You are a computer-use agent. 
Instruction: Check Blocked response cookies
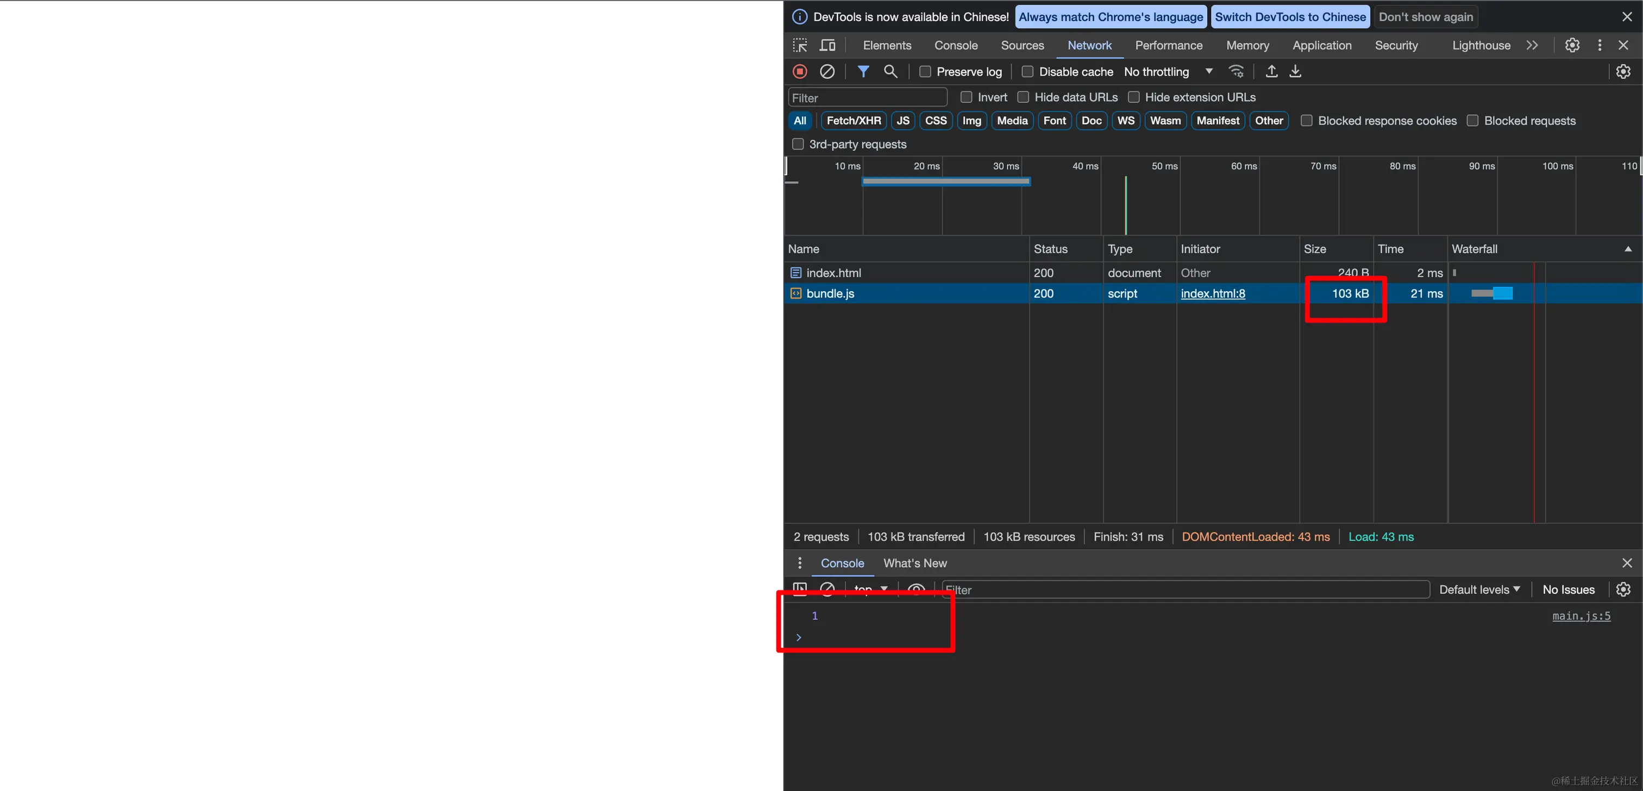(1306, 121)
